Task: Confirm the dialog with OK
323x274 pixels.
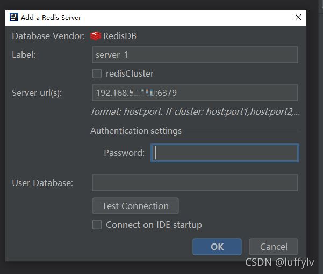Action: [217, 247]
